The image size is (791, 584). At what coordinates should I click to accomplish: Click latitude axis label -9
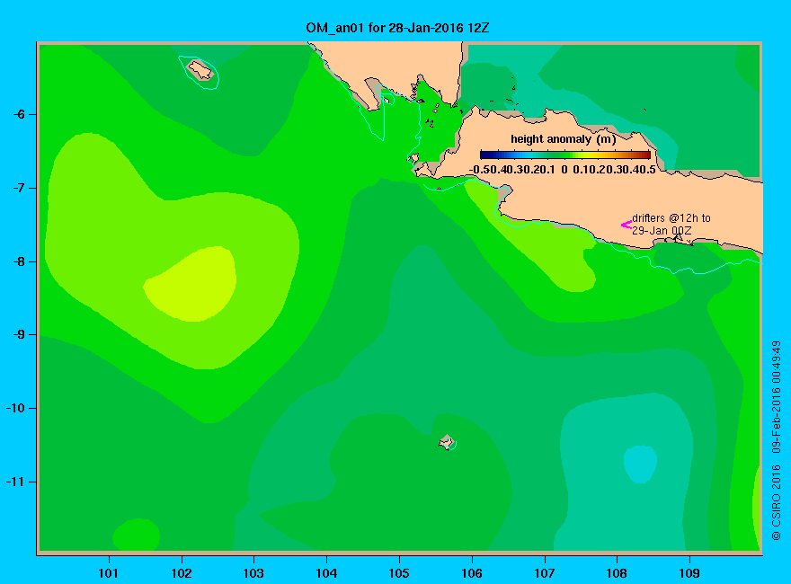pyautogui.click(x=19, y=335)
